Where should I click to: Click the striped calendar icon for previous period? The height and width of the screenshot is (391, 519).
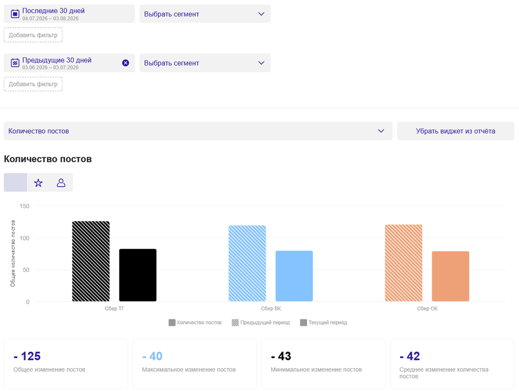(x=15, y=63)
